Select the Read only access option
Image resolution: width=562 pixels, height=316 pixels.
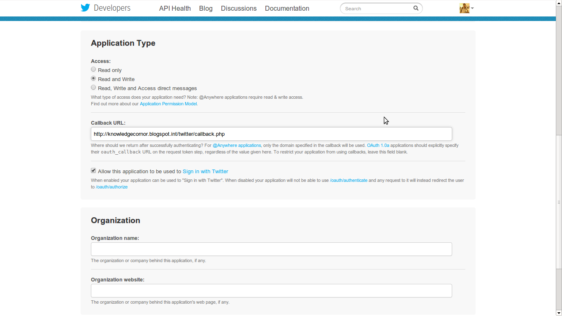[93, 70]
